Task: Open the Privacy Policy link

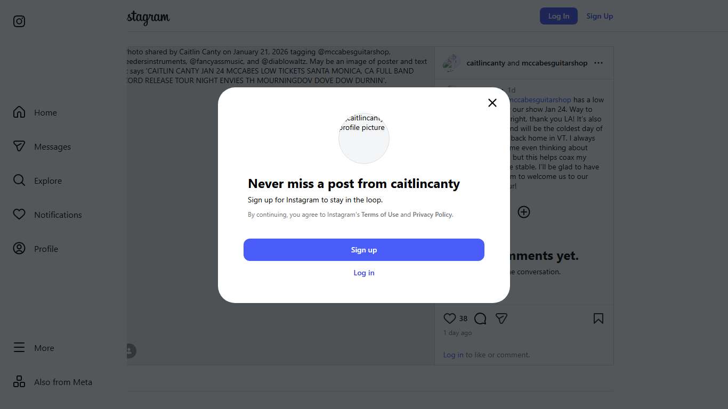Action: coord(432,215)
